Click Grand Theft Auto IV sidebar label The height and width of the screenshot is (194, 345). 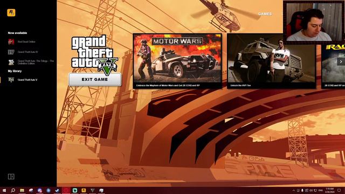point(27,52)
